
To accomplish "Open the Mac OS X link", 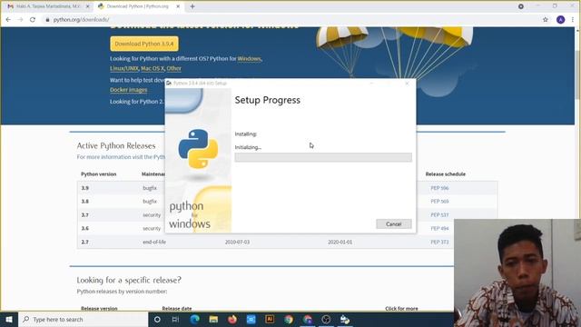I will [x=153, y=68].
